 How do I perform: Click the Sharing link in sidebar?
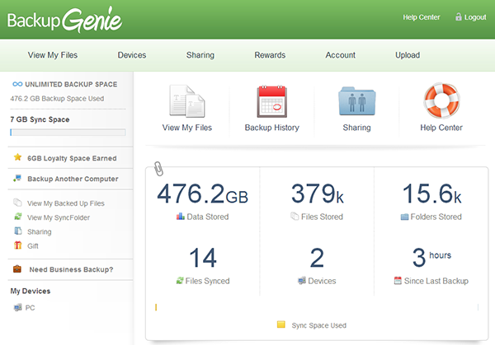[39, 232]
